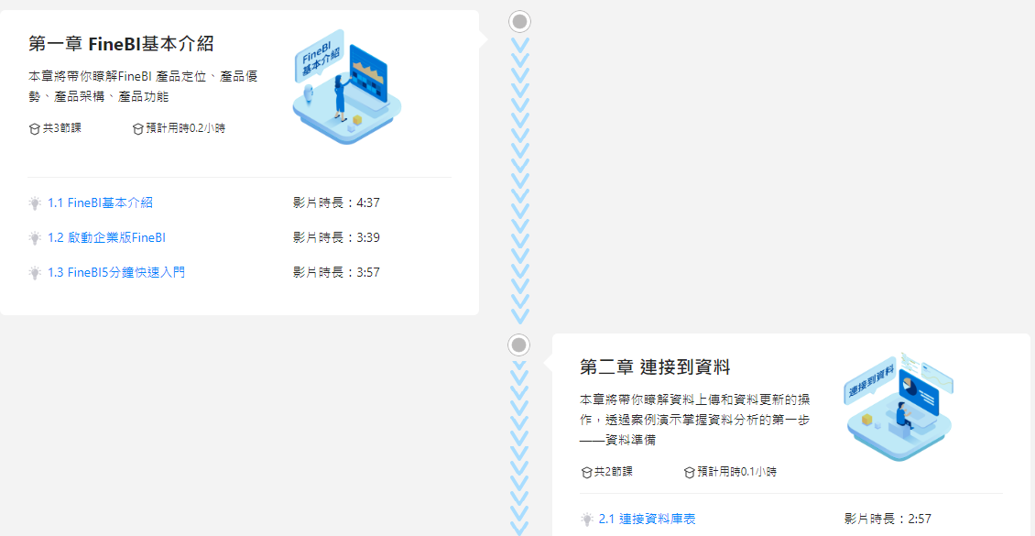This screenshot has height=536, width=1035.
Task: Click chapter two description about 資料上傳和資料更新
Action: 695,419
